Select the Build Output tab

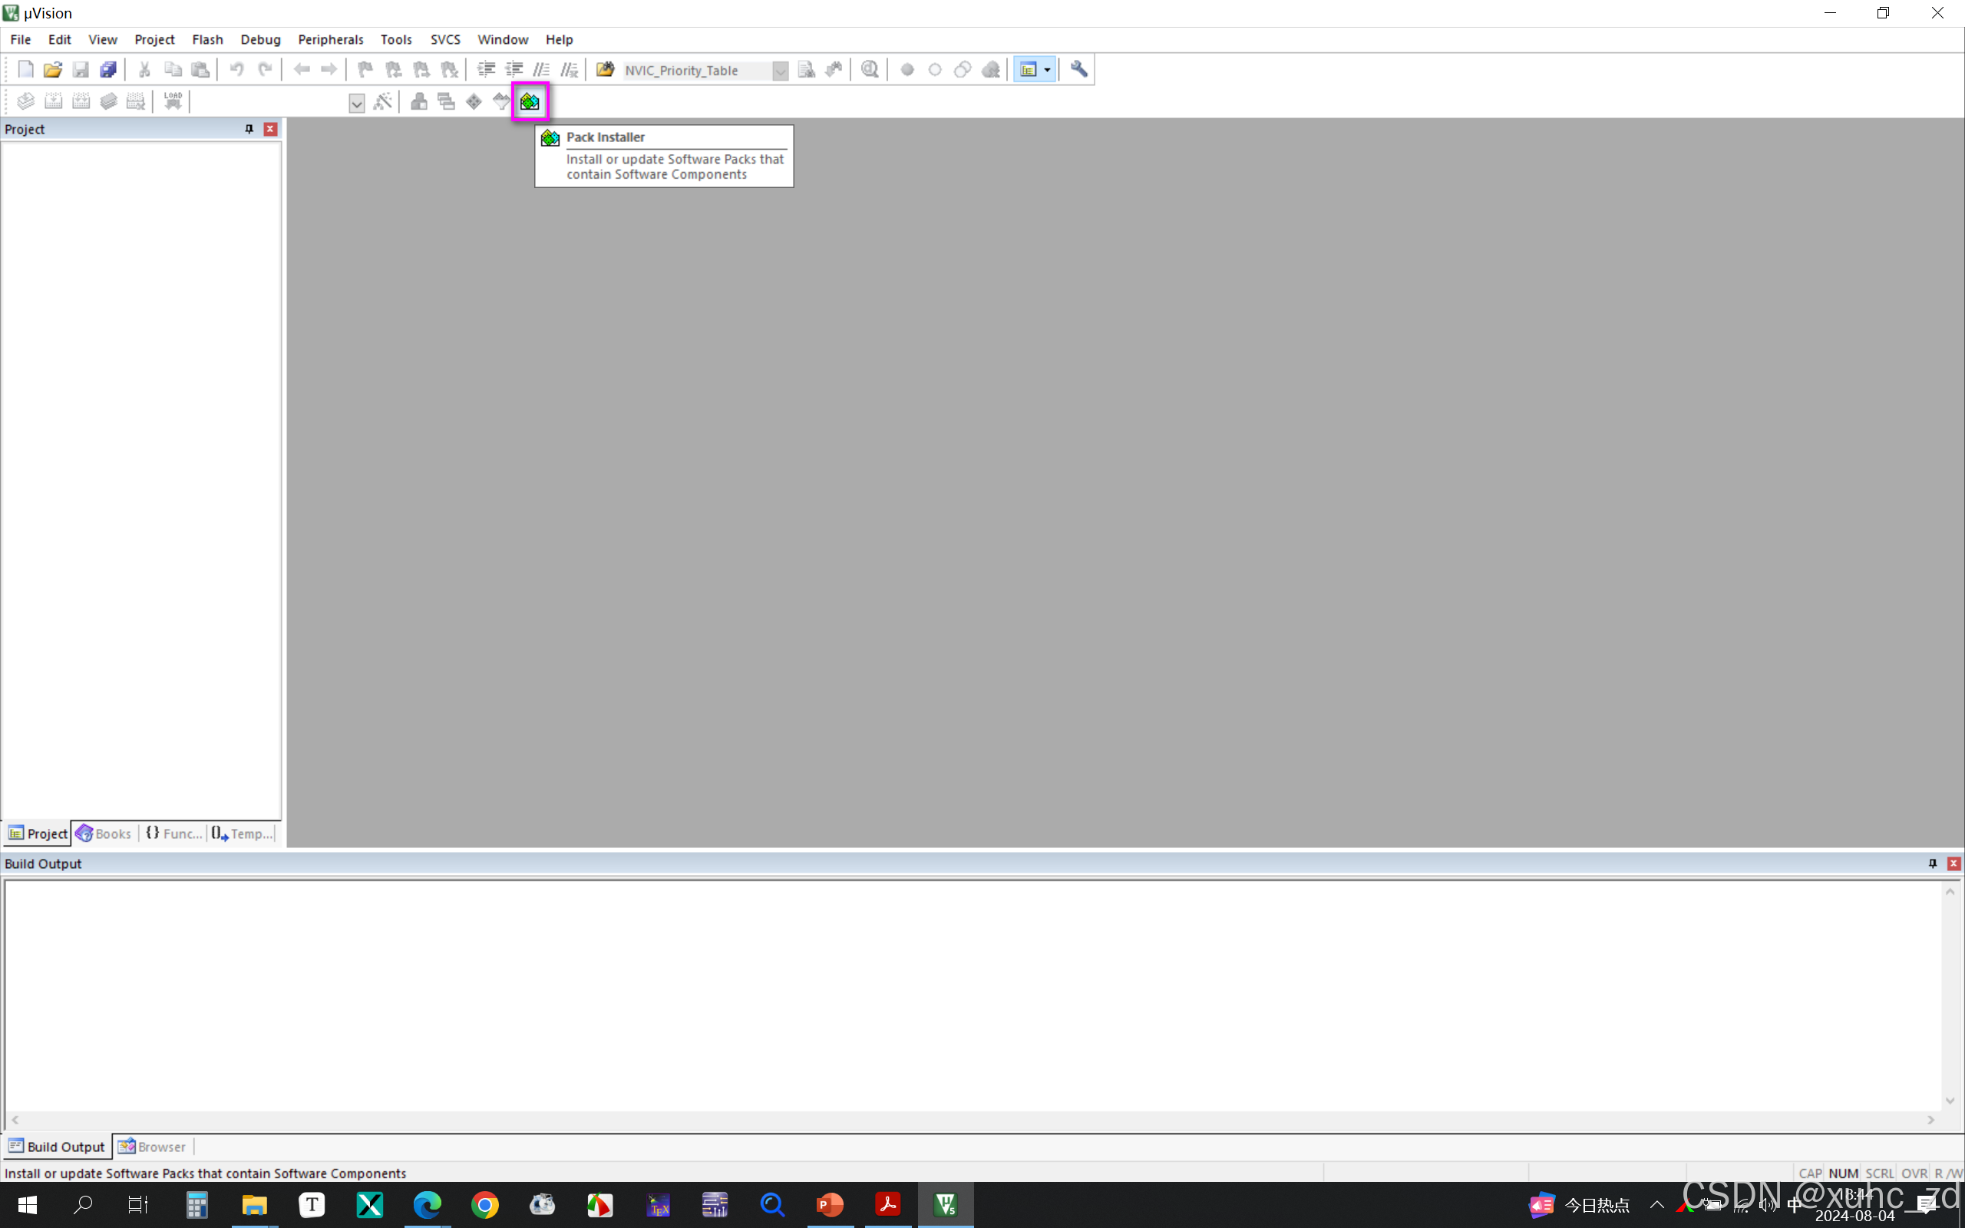tap(57, 1146)
